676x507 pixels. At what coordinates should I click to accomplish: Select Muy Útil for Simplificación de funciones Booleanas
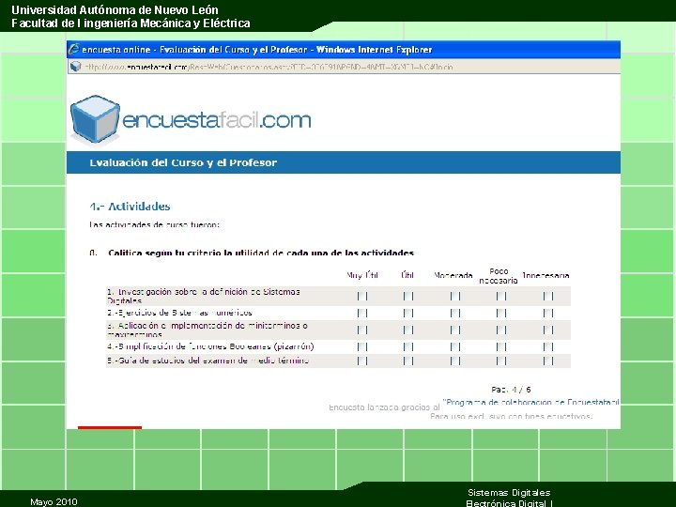[x=362, y=346]
